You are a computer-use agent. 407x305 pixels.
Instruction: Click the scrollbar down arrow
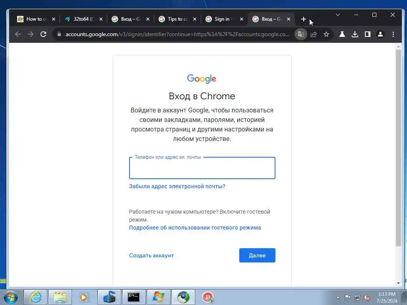[398, 283]
